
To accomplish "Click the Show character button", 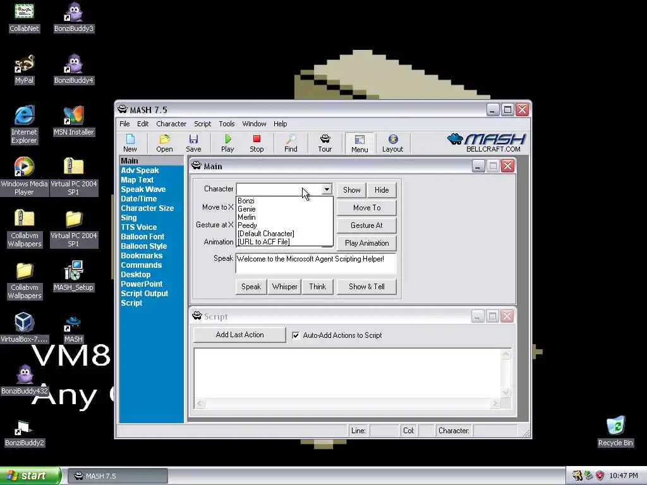I will point(351,190).
